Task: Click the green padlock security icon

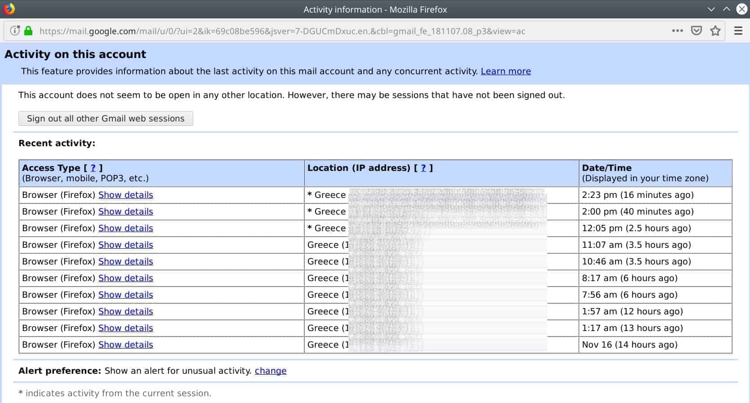Action: pos(28,31)
